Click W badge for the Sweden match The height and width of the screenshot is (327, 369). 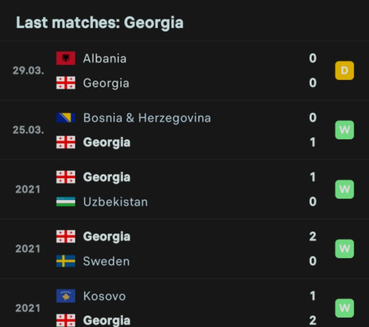pos(344,248)
